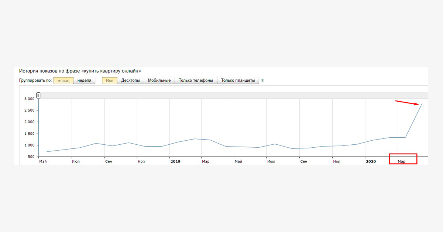The width and height of the screenshot is (443, 232).
Task: Click the «Мар» label inside red box
Action: [401, 162]
